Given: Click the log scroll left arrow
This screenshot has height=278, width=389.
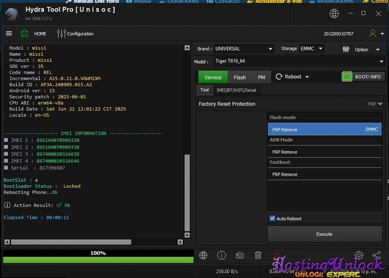Looking at the screenshot, I should coord(7,242).
